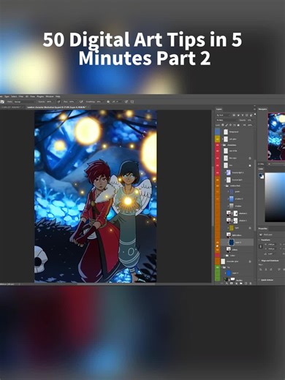Create new adjustment layer icon
This screenshot has height=380, width=285.
click(x=237, y=284)
